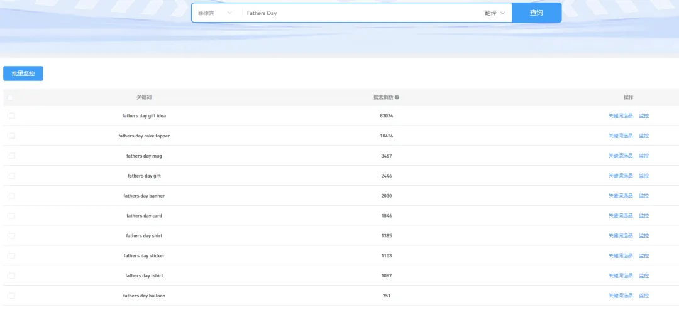Select keyword text fathers day card

(x=144, y=216)
